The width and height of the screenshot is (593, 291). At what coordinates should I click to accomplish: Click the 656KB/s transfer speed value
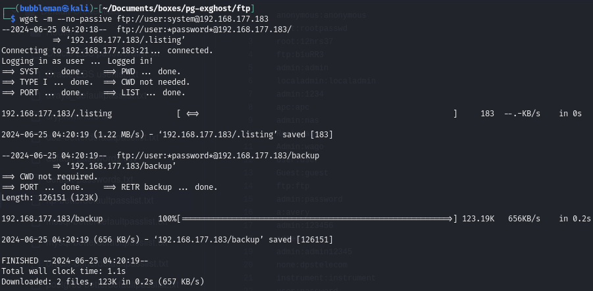(x=524, y=219)
